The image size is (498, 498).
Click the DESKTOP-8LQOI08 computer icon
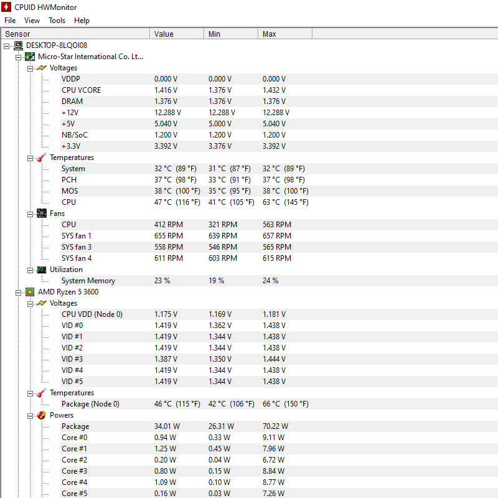pos(19,45)
